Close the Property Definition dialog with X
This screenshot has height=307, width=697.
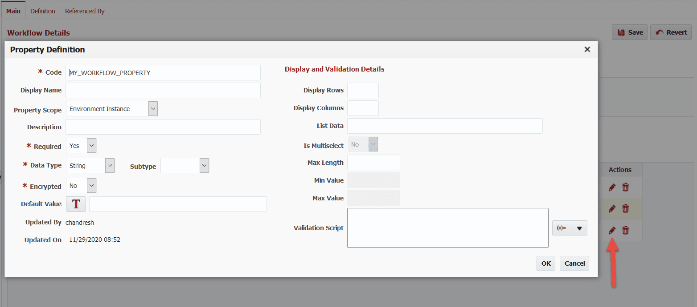[587, 49]
